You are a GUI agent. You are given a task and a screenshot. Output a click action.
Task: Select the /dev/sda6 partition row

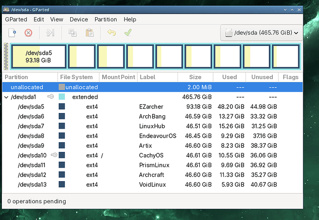click(153, 116)
